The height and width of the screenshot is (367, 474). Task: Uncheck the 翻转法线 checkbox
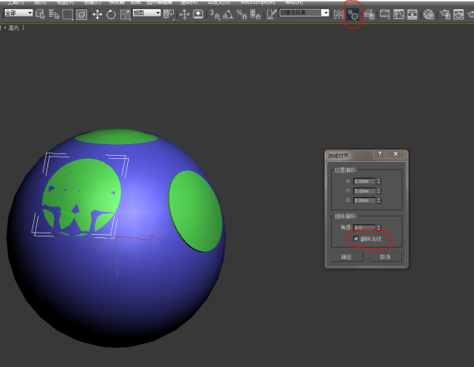click(x=355, y=238)
